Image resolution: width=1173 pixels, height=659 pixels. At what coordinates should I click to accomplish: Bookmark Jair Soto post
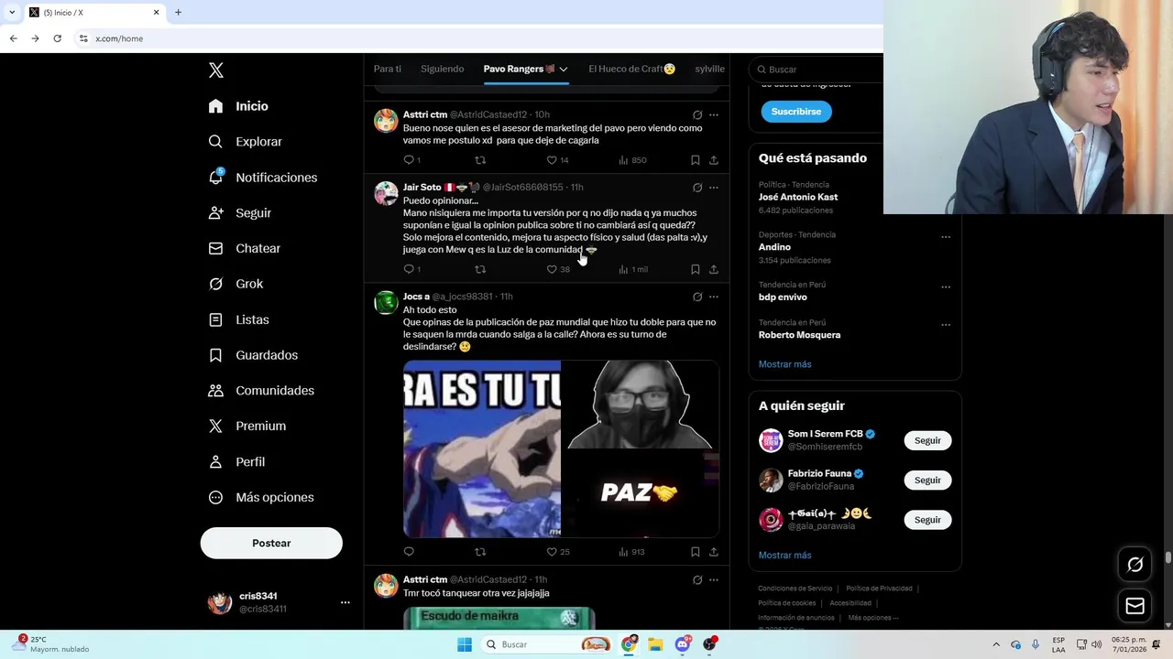696,269
